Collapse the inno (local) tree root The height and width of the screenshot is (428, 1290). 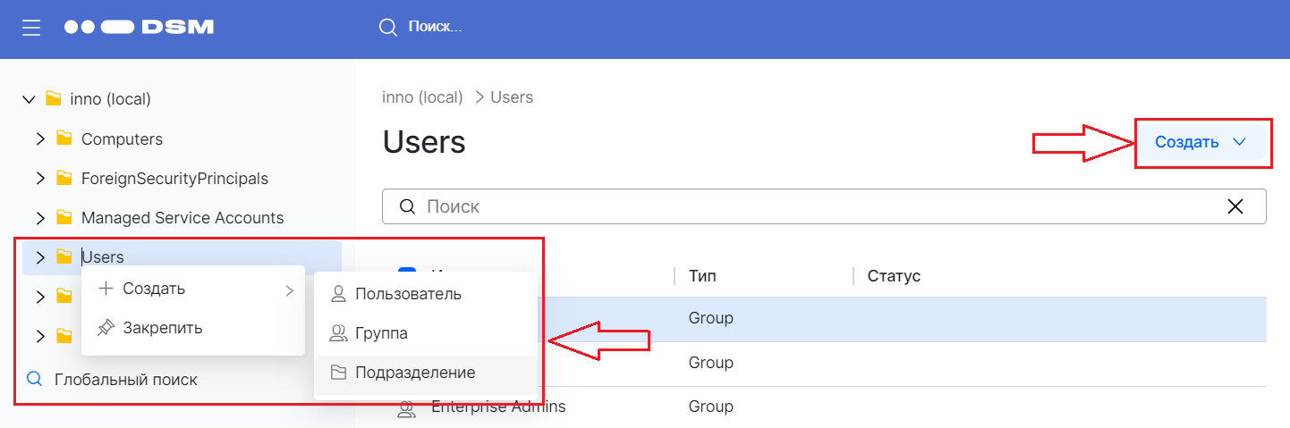(x=29, y=98)
